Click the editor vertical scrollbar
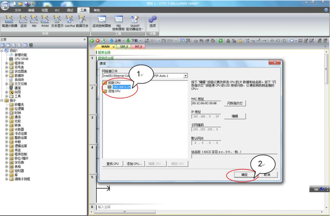This screenshot has height=216, width=330. (326, 68)
